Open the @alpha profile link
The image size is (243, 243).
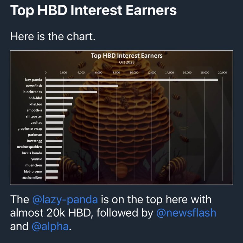click(50, 226)
